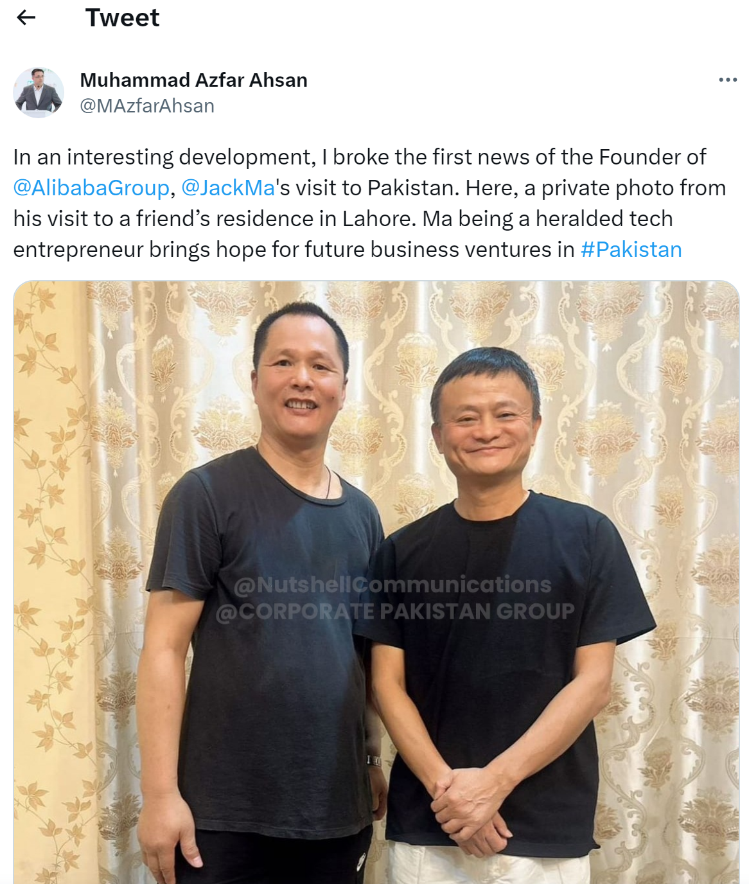
Task: Visit the @MAzfarAhsan handle
Action: tap(147, 105)
